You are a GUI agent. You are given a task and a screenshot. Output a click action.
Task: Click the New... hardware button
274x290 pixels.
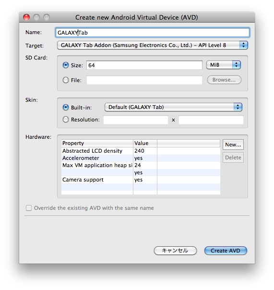[x=233, y=145]
